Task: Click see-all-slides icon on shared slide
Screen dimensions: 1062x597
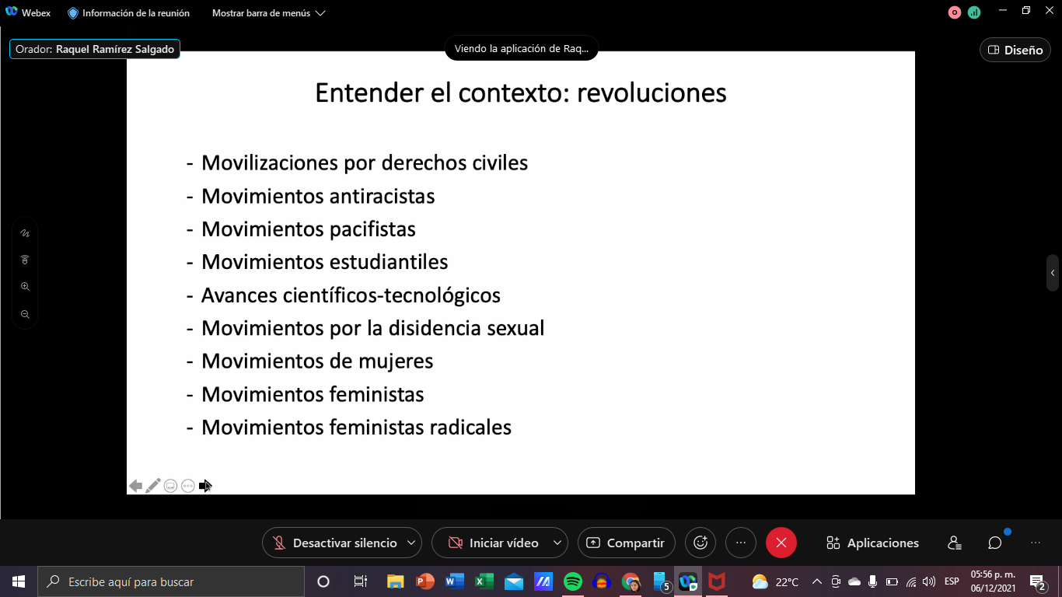Action: 170,486
